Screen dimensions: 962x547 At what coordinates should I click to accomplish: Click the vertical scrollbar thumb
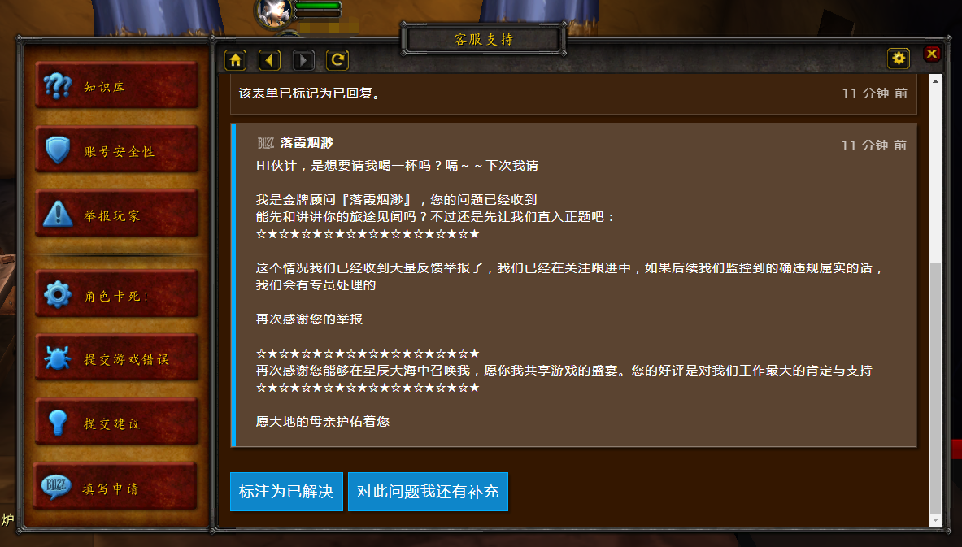click(x=935, y=389)
